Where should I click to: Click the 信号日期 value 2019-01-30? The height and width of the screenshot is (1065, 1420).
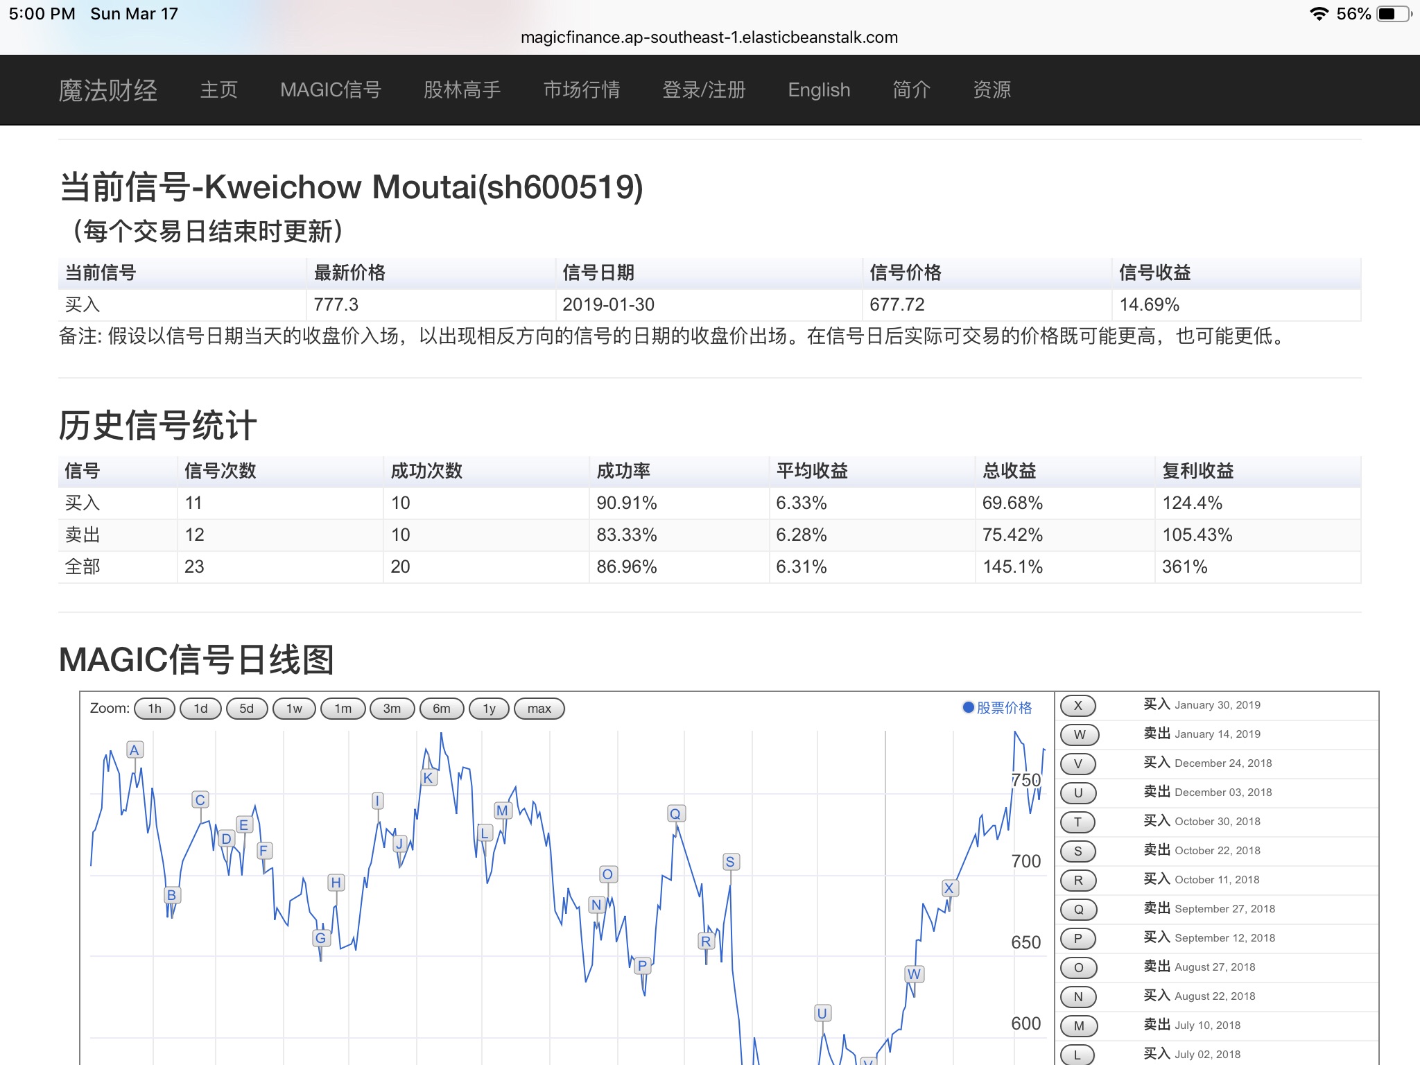[608, 304]
